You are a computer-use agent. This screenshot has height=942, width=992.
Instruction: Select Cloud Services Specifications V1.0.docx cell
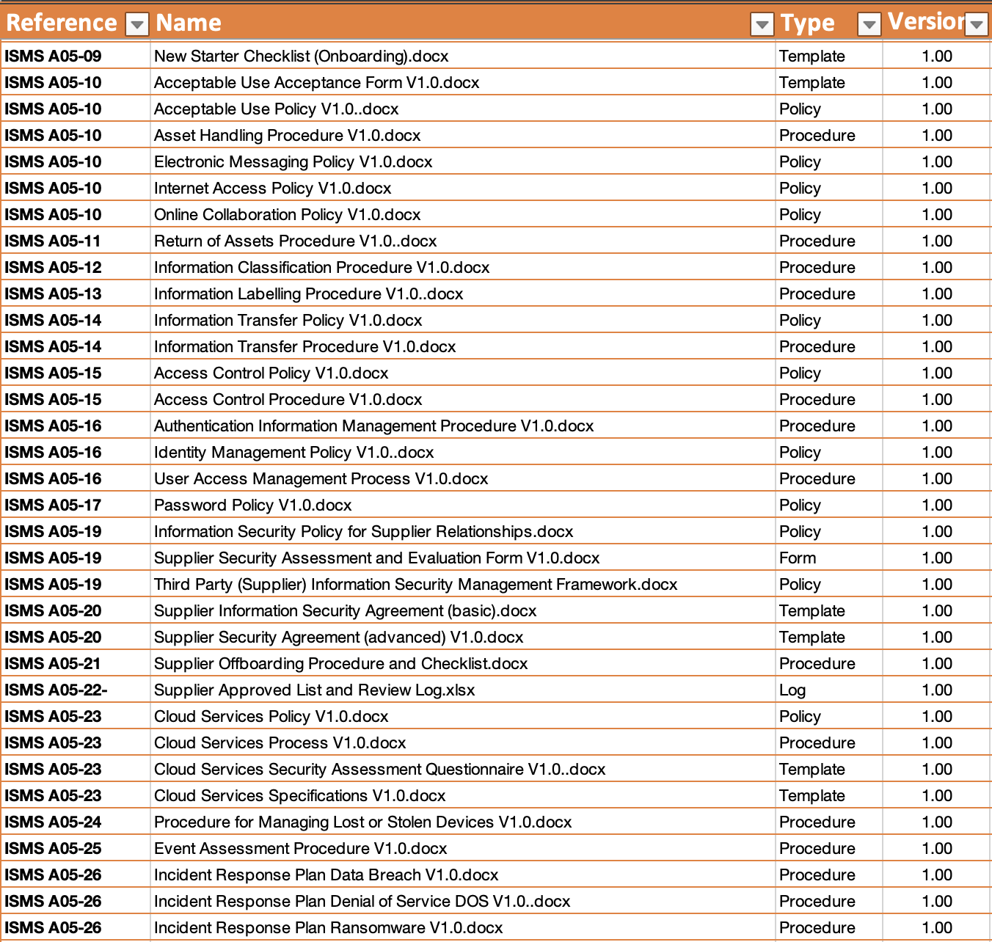pyautogui.click(x=463, y=795)
